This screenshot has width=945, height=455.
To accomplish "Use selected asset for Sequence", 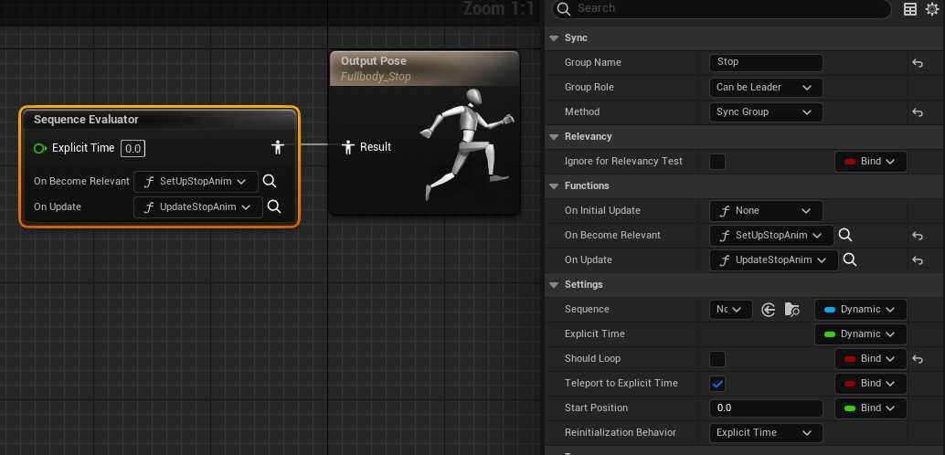I will 769,310.
